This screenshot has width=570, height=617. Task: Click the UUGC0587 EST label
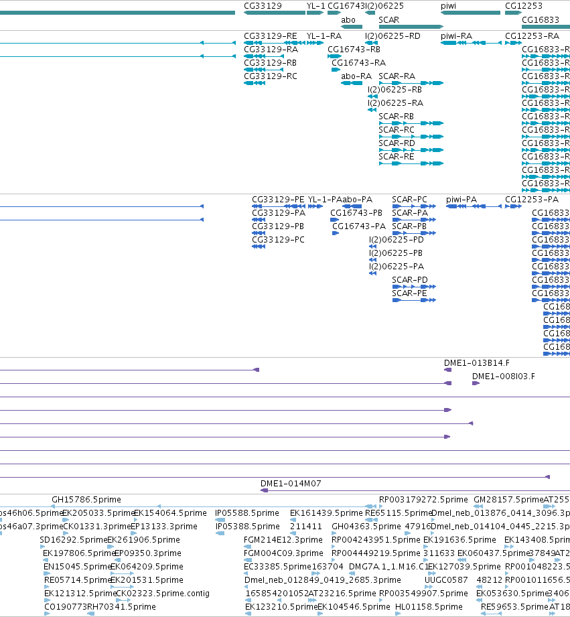pos(446,579)
